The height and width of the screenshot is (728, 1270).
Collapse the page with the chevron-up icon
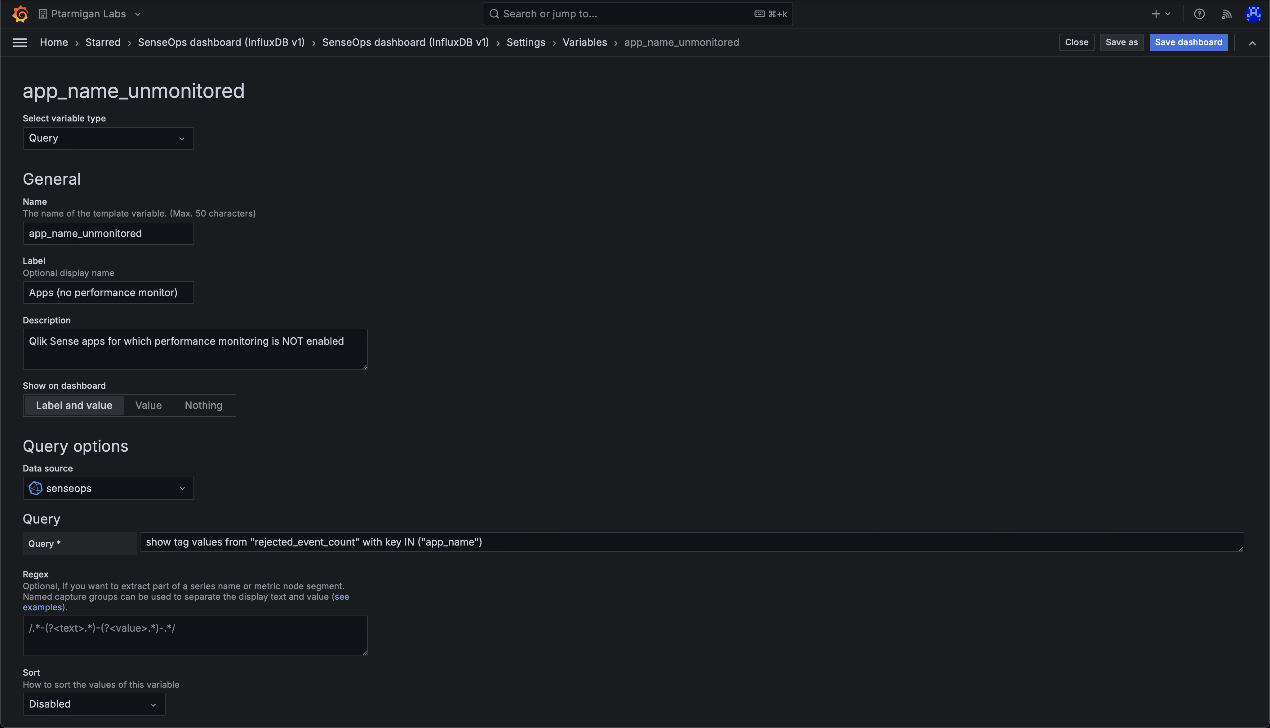point(1253,42)
